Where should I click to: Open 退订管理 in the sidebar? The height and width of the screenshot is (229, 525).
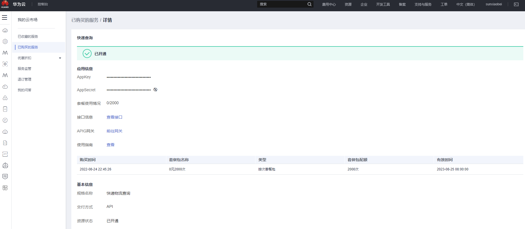[x=25, y=79]
